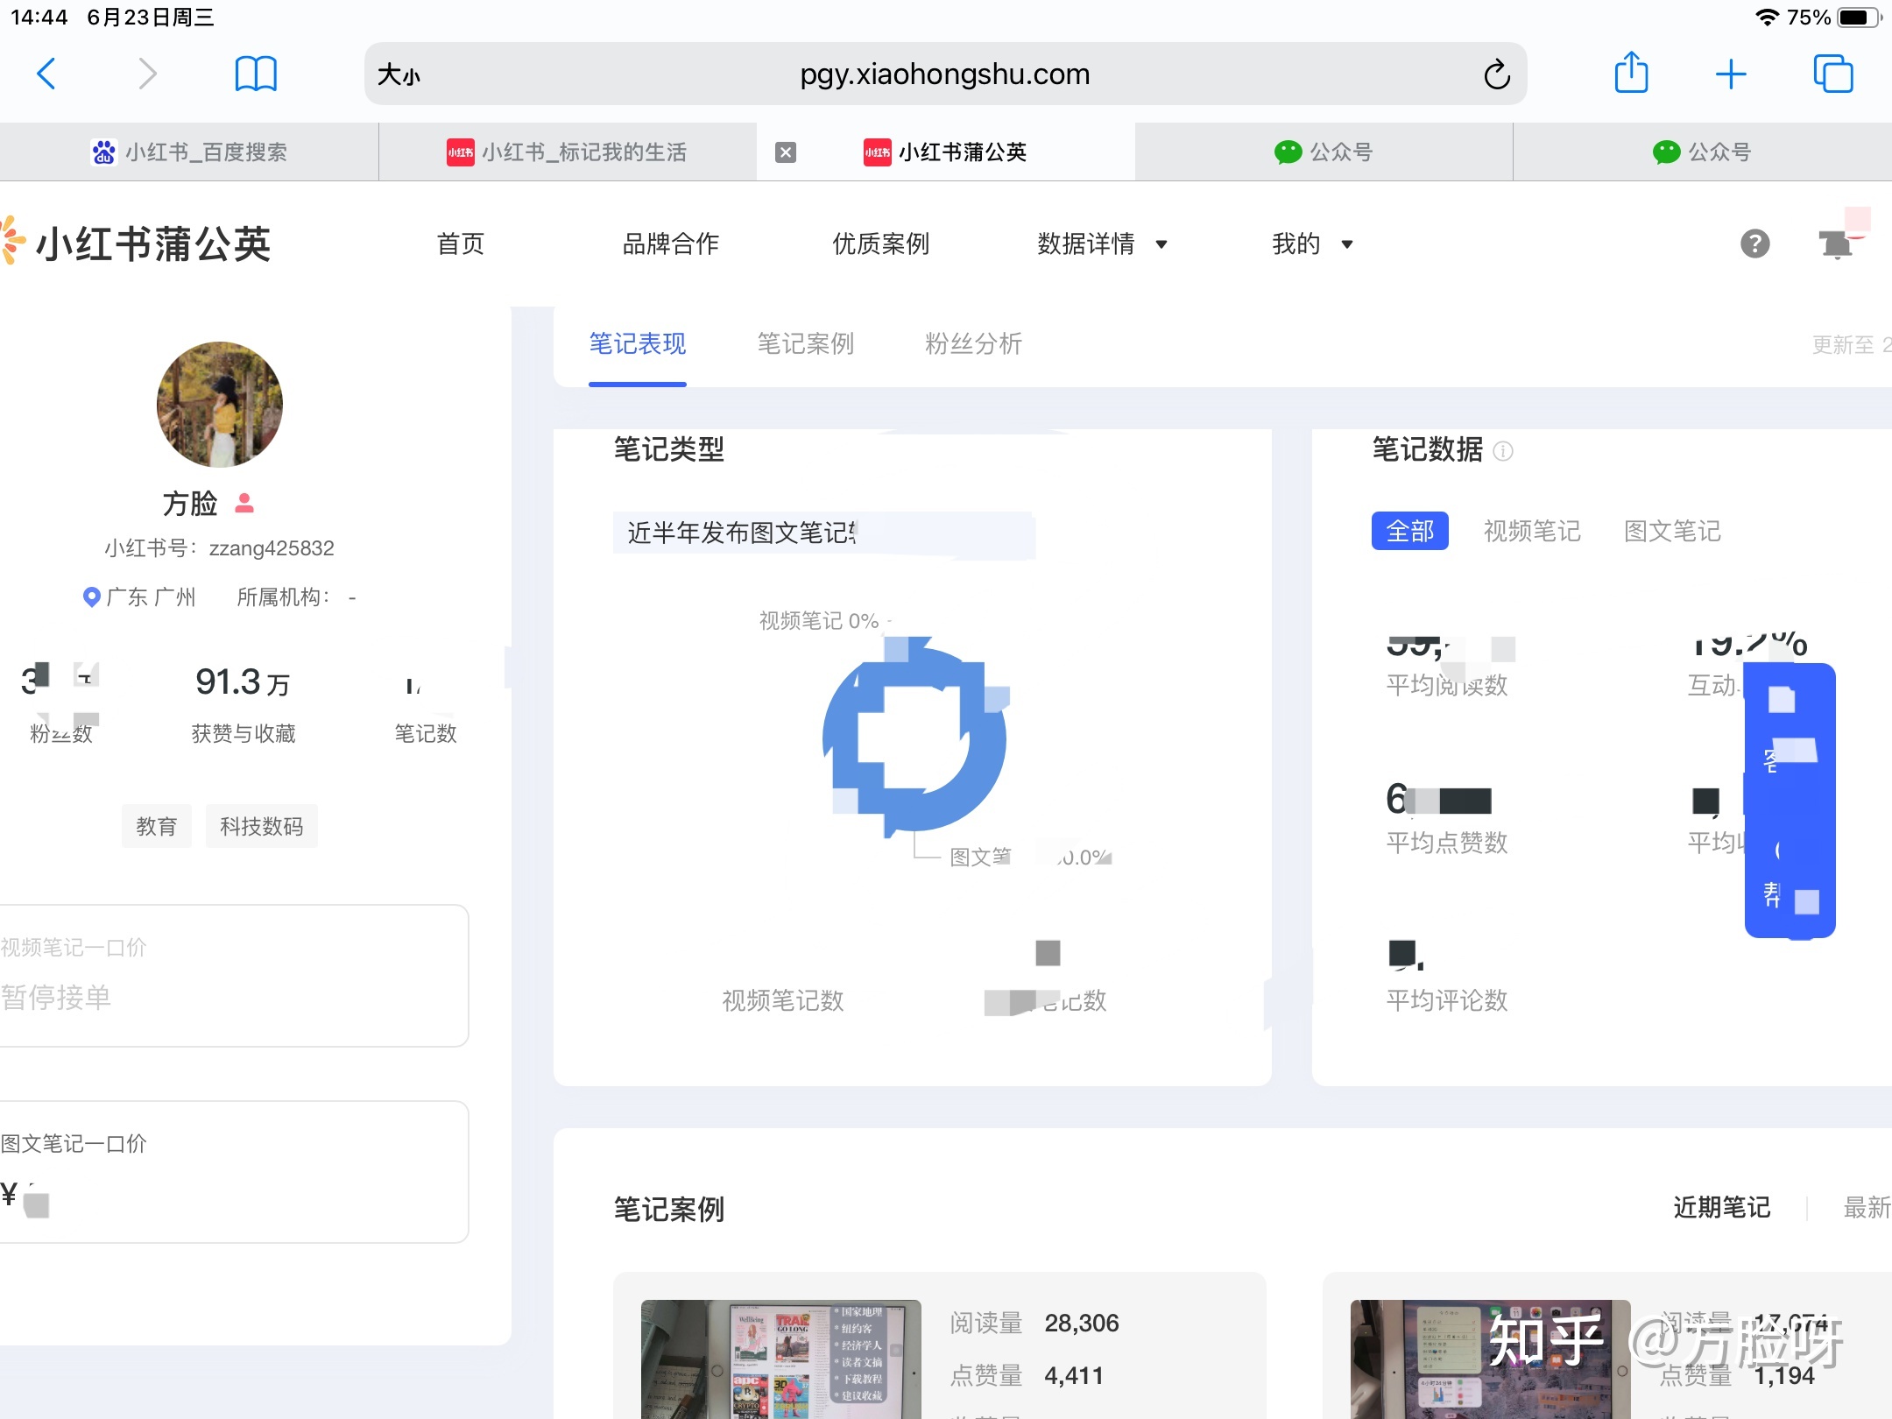
Task: Tap the Wi-Fi status icon
Action: pos(1768,17)
